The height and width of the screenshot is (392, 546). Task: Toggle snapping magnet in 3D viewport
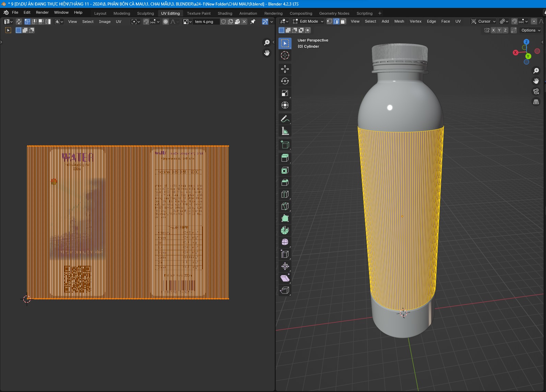pyautogui.click(x=514, y=21)
